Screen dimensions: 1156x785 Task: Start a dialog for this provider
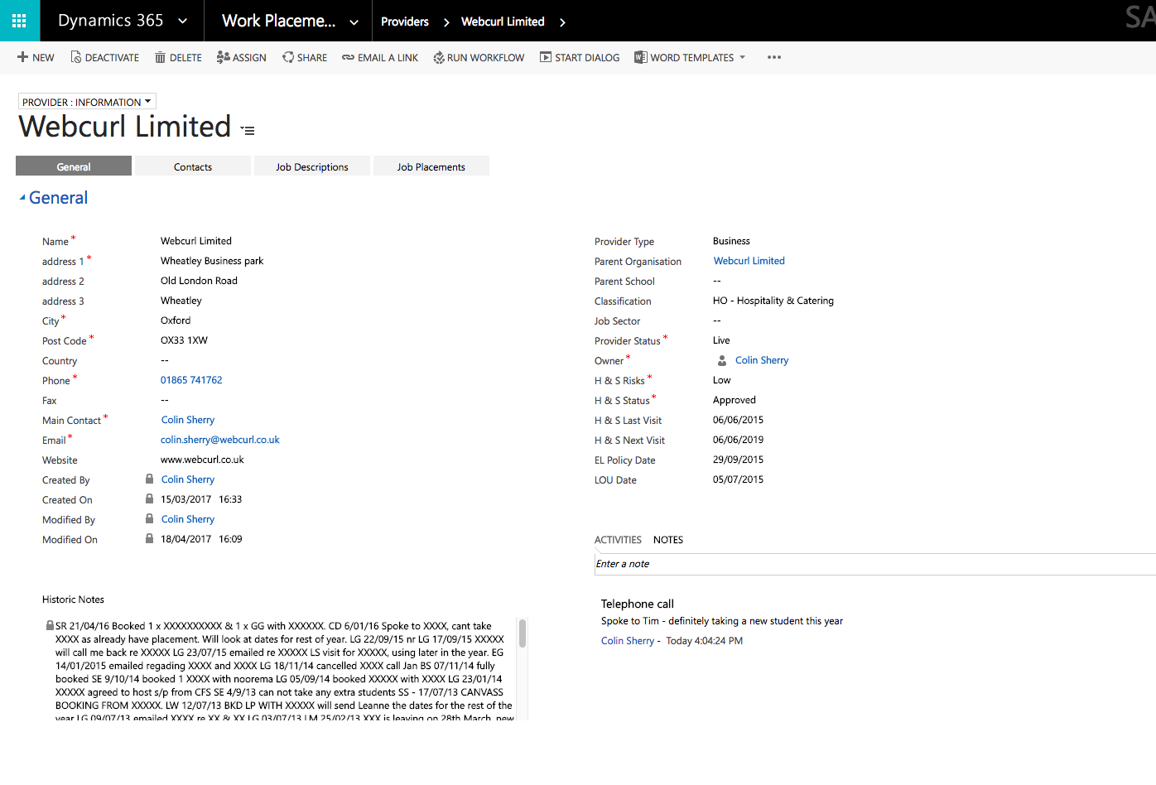(x=579, y=57)
